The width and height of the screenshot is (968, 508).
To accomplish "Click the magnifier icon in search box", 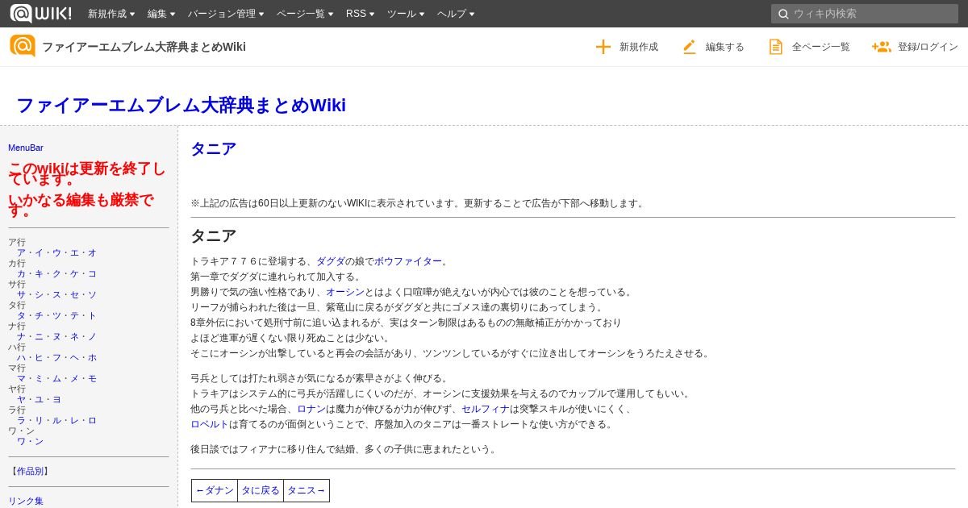I will click(x=783, y=14).
